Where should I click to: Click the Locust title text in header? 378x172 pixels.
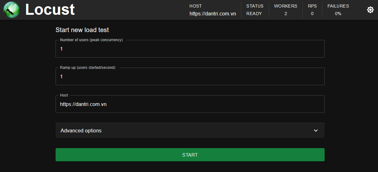[x=50, y=10]
